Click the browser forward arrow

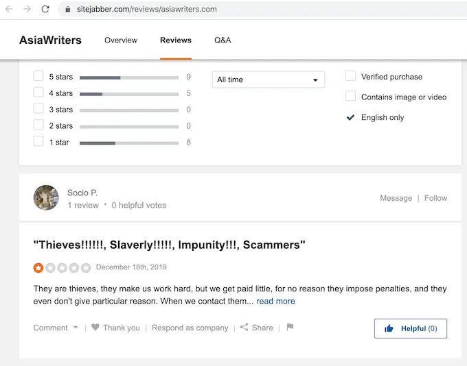[x=27, y=9]
